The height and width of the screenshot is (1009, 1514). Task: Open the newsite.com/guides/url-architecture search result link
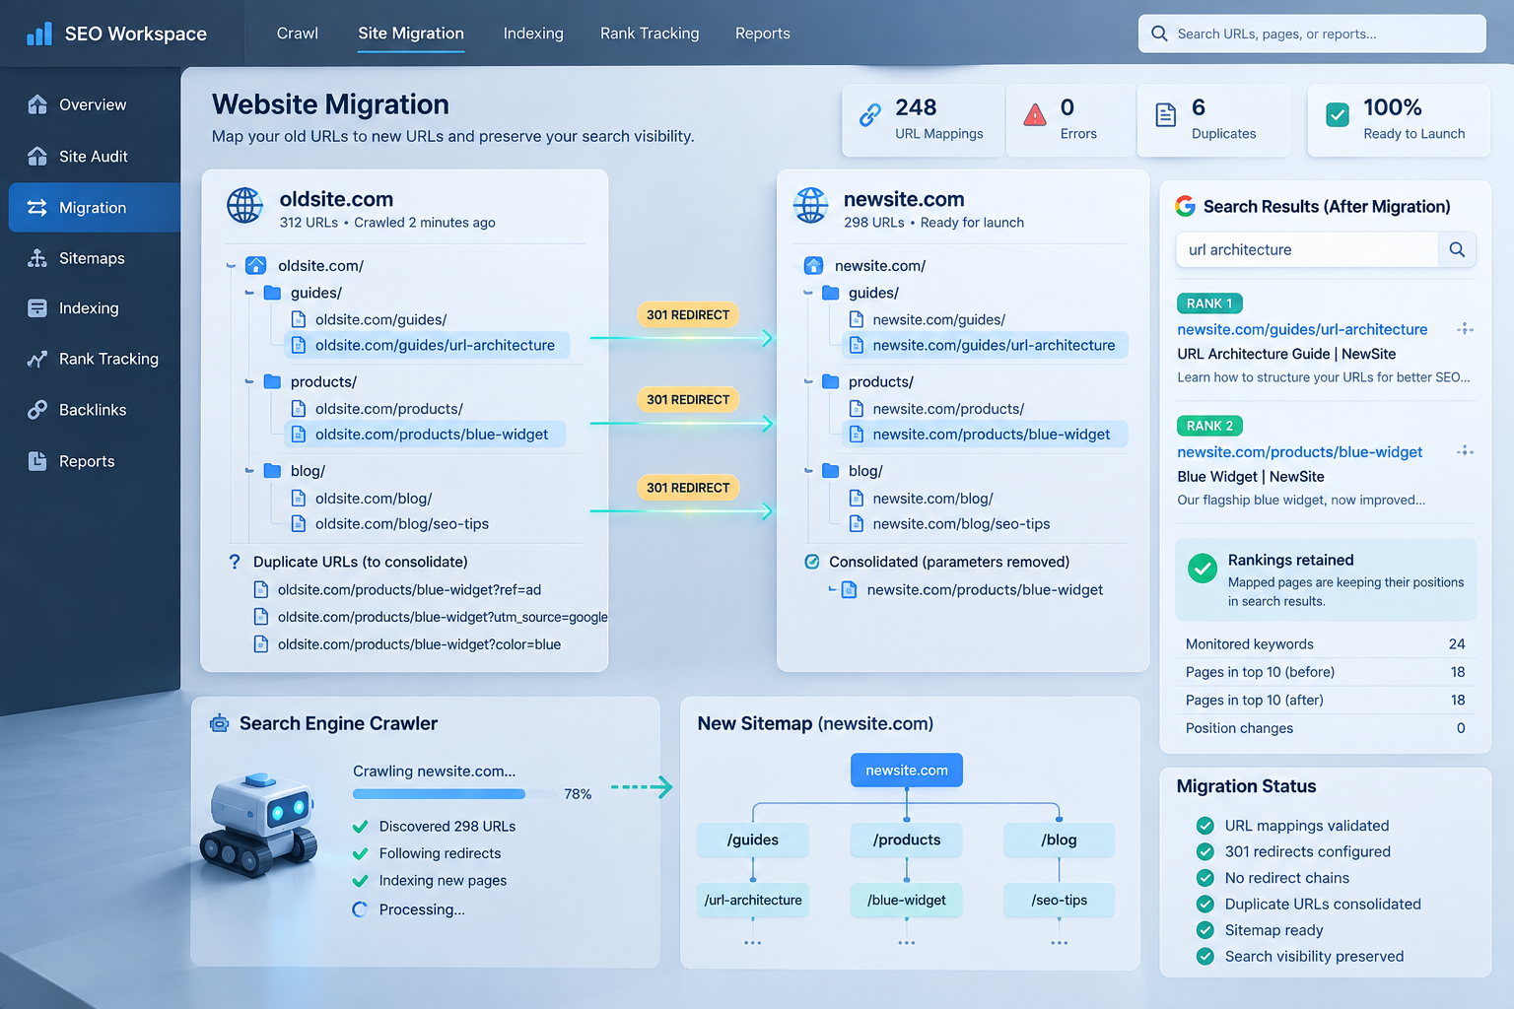[x=1302, y=329]
